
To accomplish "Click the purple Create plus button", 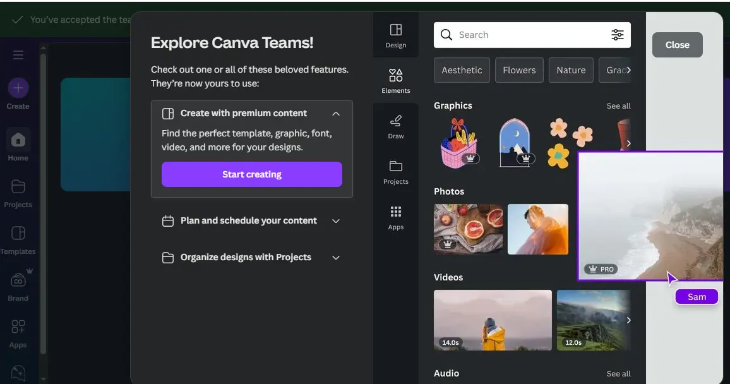I will tap(18, 88).
